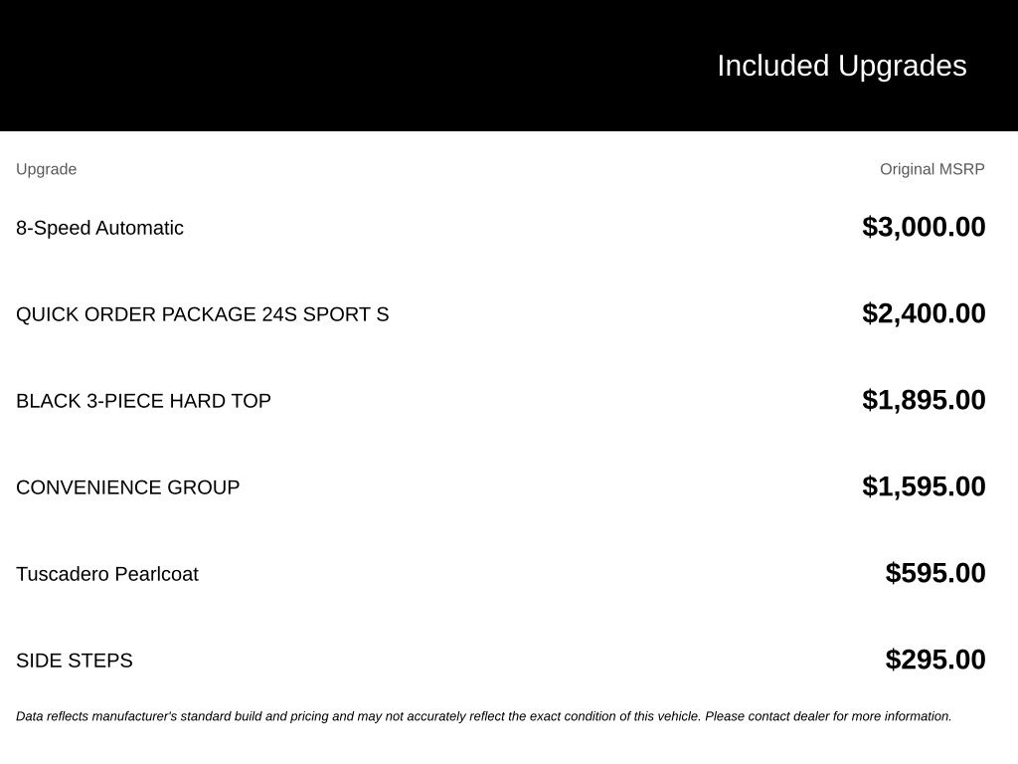Click the $2,400.00 price value
Screen dimensions: 1018x764
pyautogui.click(x=924, y=313)
